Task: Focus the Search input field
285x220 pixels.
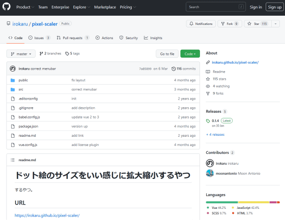Action: tap(216, 7)
